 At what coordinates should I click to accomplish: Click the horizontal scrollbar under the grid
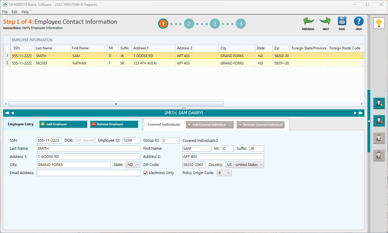point(116,104)
